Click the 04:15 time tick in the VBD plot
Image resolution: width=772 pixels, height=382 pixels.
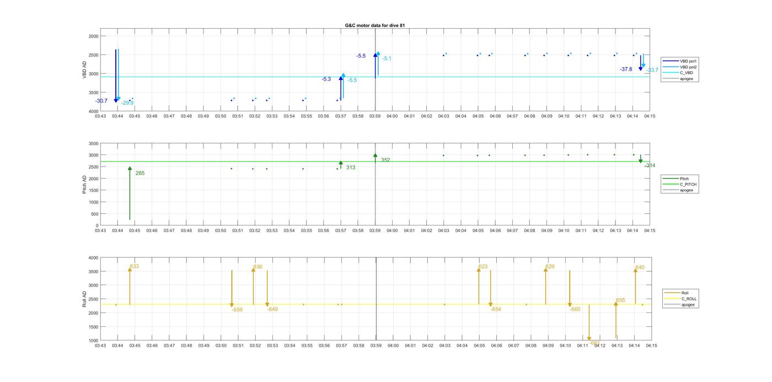650,116
